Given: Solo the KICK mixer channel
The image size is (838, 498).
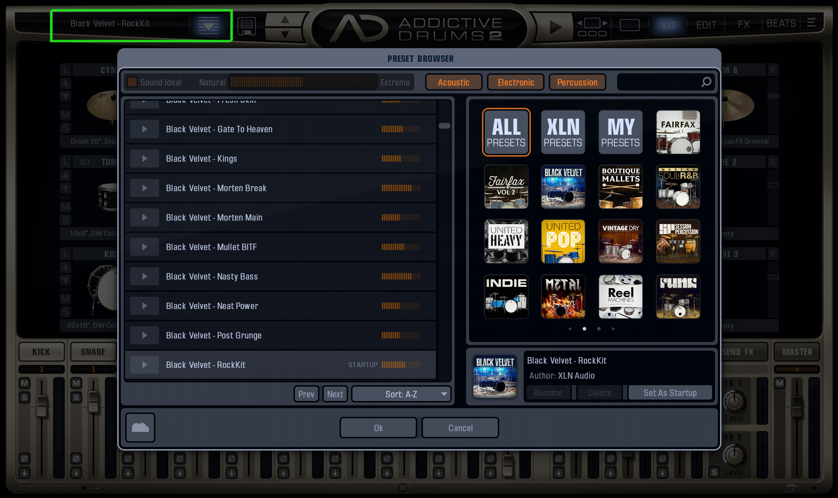Looking at the screenshot, I should pos(24,397).
